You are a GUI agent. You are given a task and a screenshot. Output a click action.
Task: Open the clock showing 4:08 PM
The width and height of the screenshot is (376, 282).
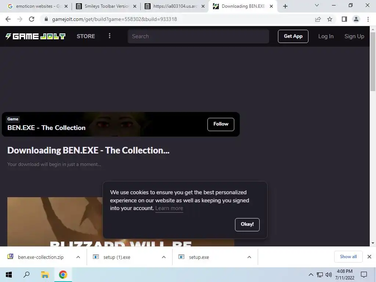344,275
